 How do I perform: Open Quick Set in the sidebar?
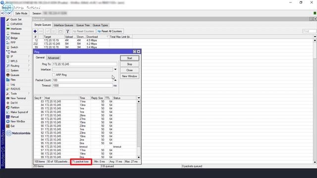click(16, 19)
